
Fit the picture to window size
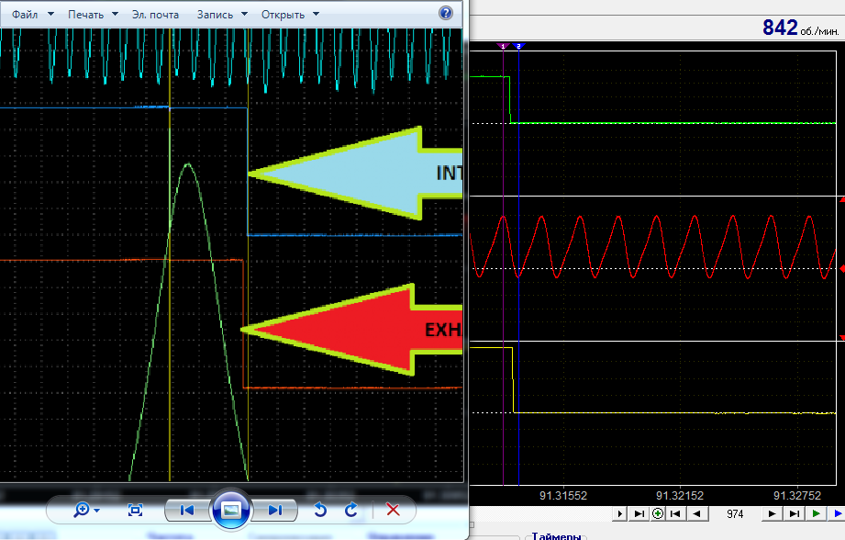click(x=135, y=510)
